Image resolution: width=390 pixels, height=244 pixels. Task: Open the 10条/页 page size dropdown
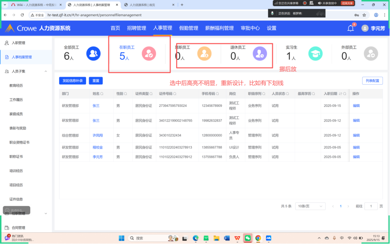[x=310, y=206]
